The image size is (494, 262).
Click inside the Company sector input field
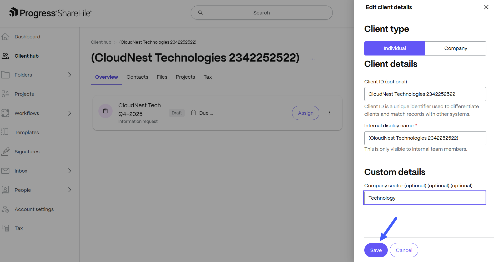click(x=425, y=198)
